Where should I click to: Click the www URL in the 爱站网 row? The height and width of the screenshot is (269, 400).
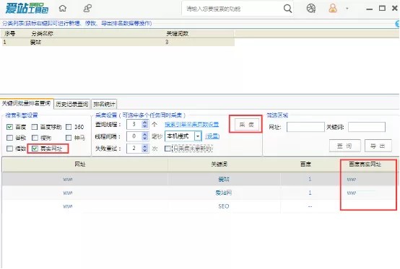[x=68, y=193]
